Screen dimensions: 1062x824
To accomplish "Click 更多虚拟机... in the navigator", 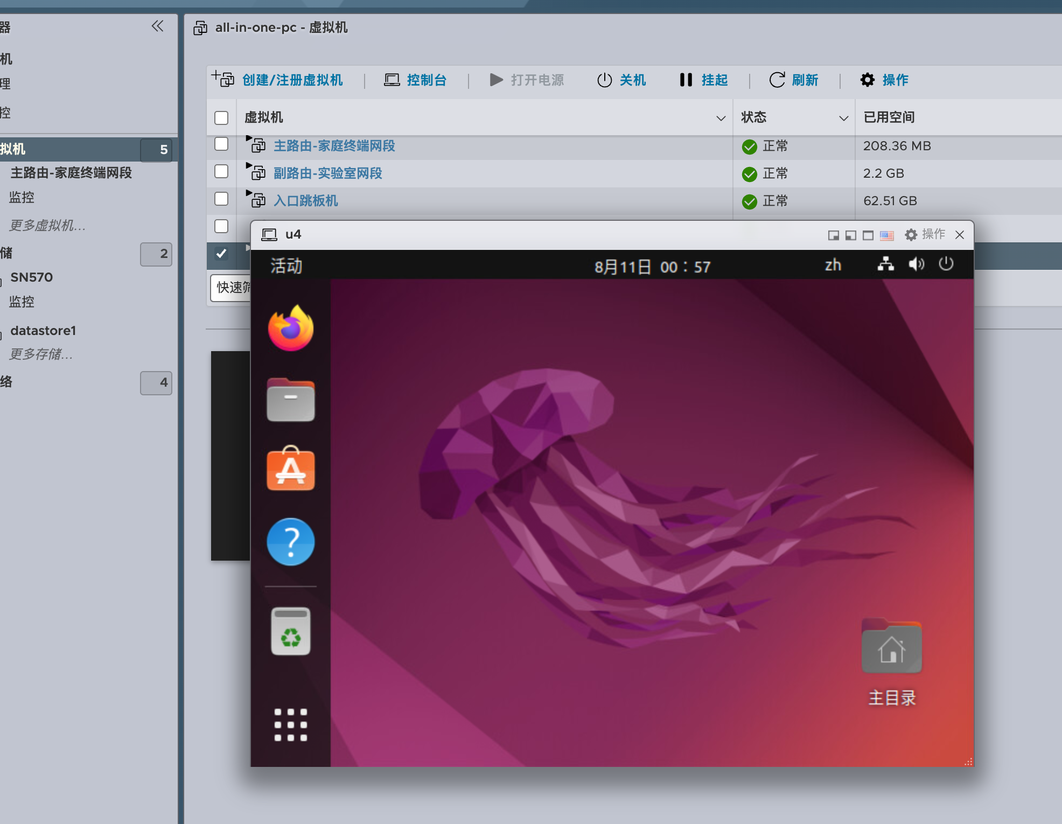I will click(x=47, y=225).
